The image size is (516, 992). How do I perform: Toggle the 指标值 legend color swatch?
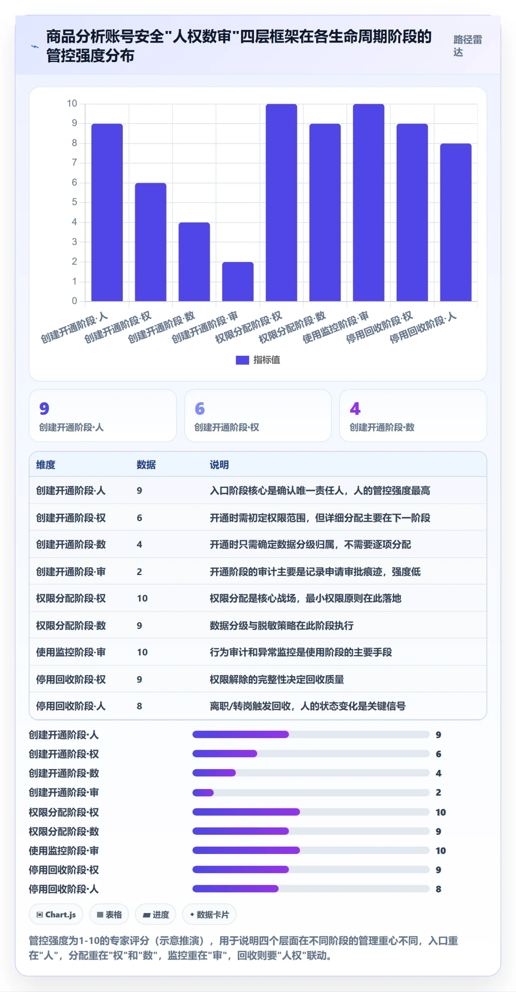[x=242, y=360]
